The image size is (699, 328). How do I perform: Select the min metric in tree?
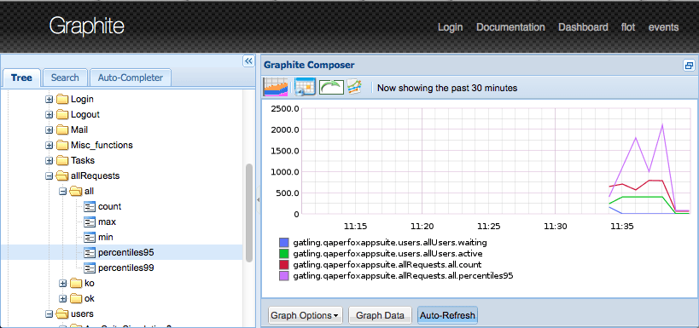106,237
